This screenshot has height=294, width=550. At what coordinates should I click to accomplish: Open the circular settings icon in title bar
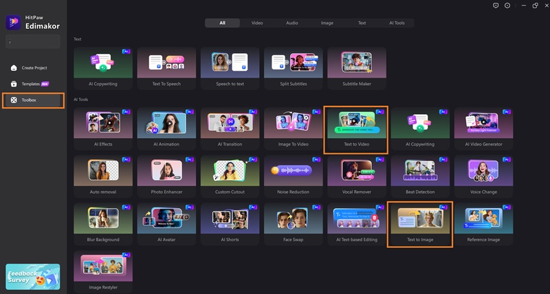point(507,5)
